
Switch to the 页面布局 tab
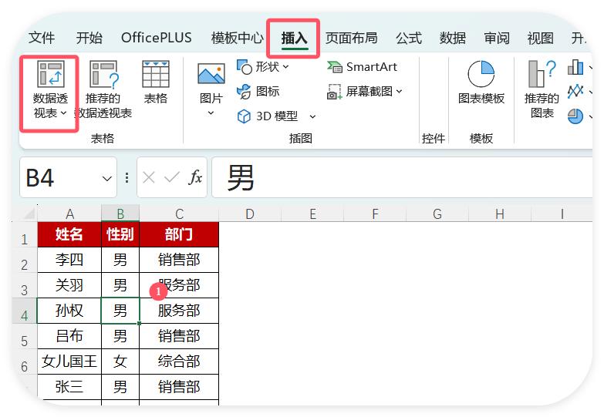(x=351, y=38)
